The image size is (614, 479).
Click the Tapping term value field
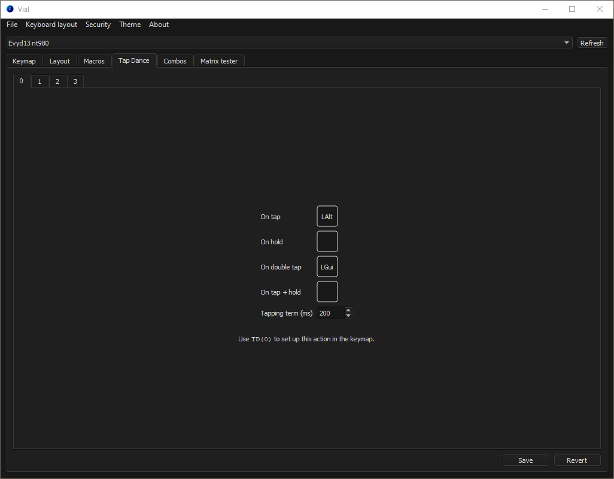(x=330, y=313)
